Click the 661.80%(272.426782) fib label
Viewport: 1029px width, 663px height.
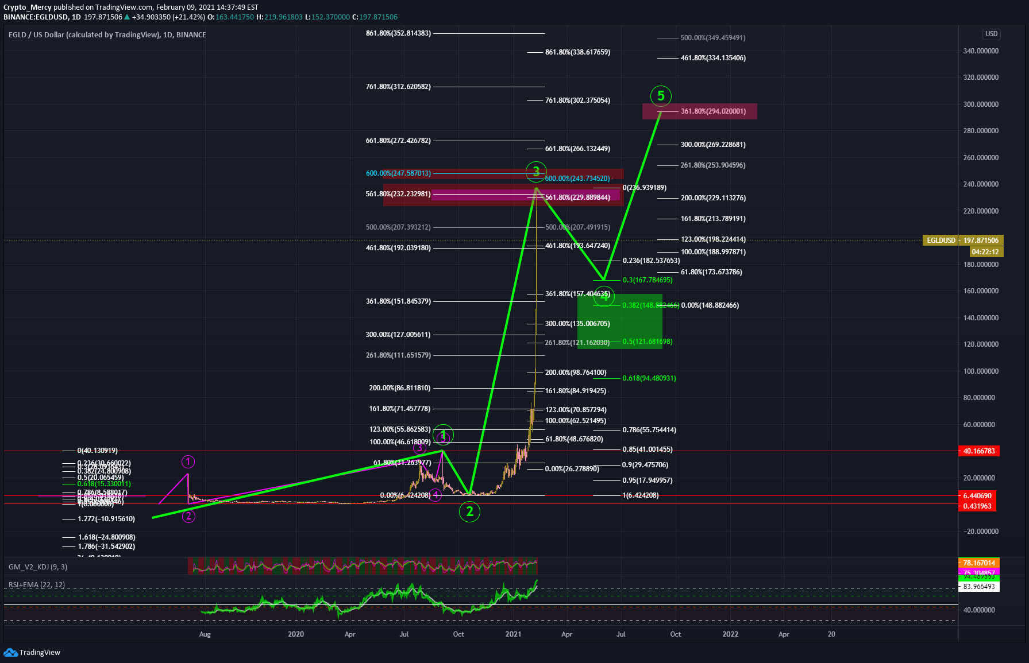[x=398, y=141]
